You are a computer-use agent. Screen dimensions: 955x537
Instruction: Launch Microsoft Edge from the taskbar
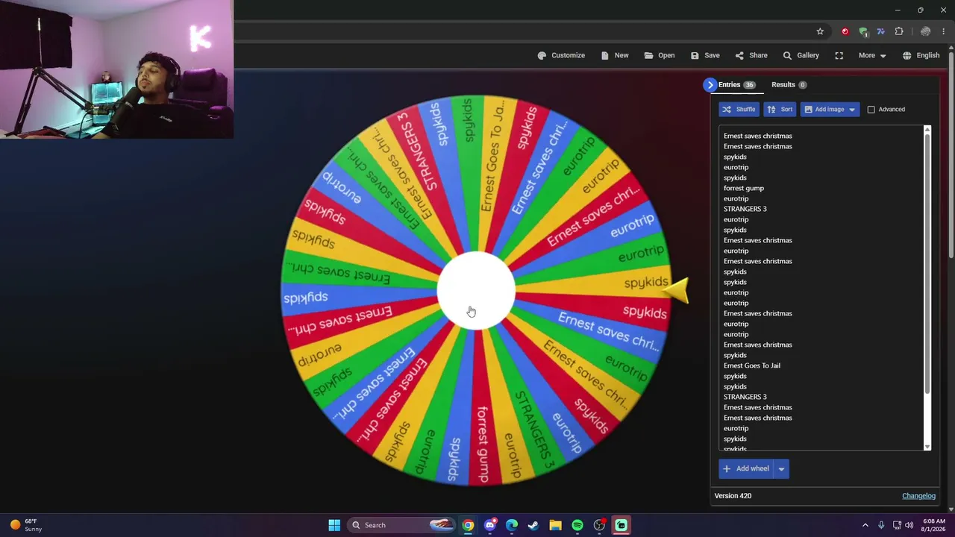[511, 525]
